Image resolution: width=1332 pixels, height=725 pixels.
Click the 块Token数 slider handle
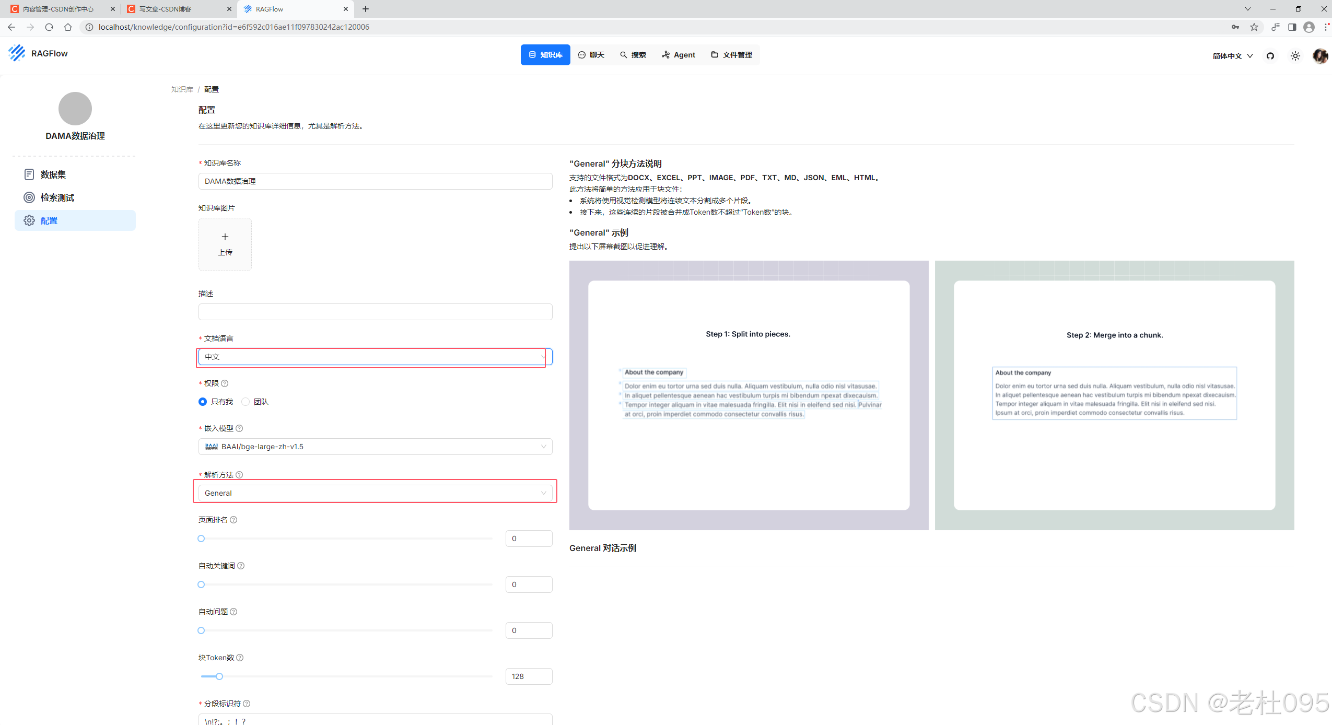click(x=219, y=676)
